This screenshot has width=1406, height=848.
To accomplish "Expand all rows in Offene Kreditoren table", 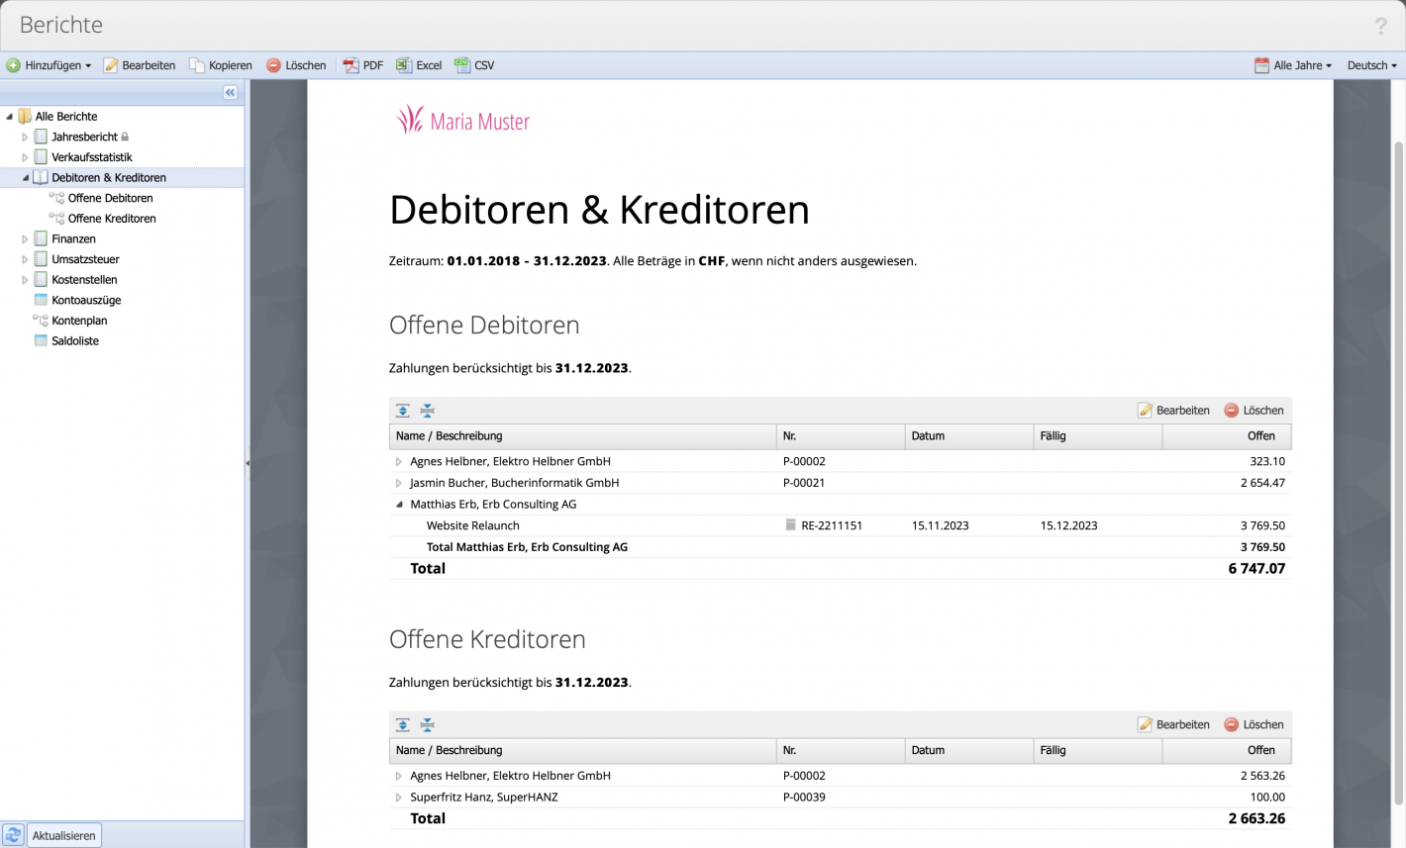I will pyautogui.click(x=403, y=724).
